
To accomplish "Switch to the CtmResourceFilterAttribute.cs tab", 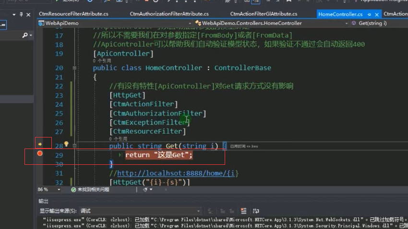I will point(73,14).
